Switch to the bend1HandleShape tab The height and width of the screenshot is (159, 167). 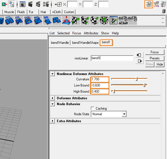point(85,43)
